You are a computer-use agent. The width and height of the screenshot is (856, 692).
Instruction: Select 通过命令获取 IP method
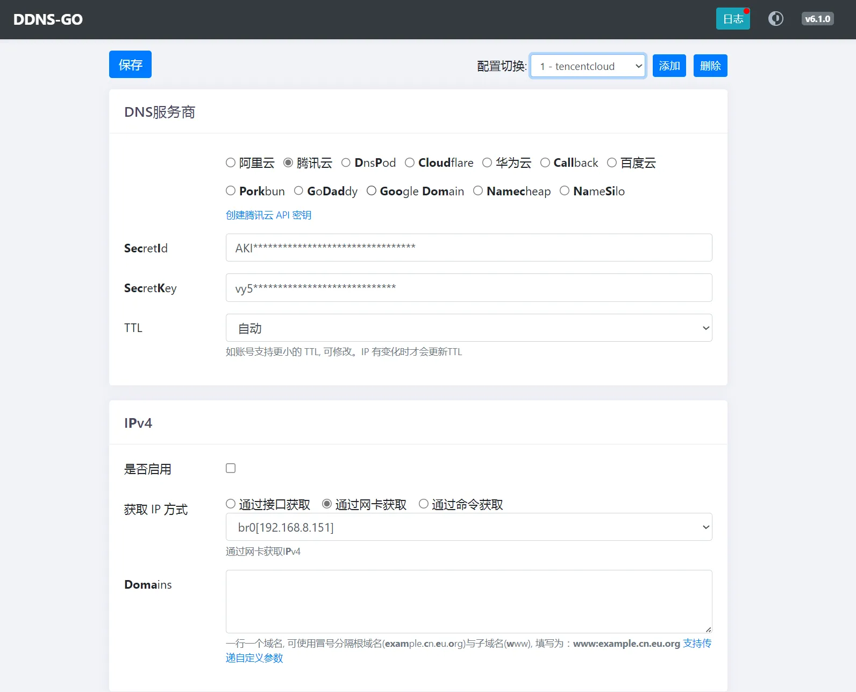424,504
